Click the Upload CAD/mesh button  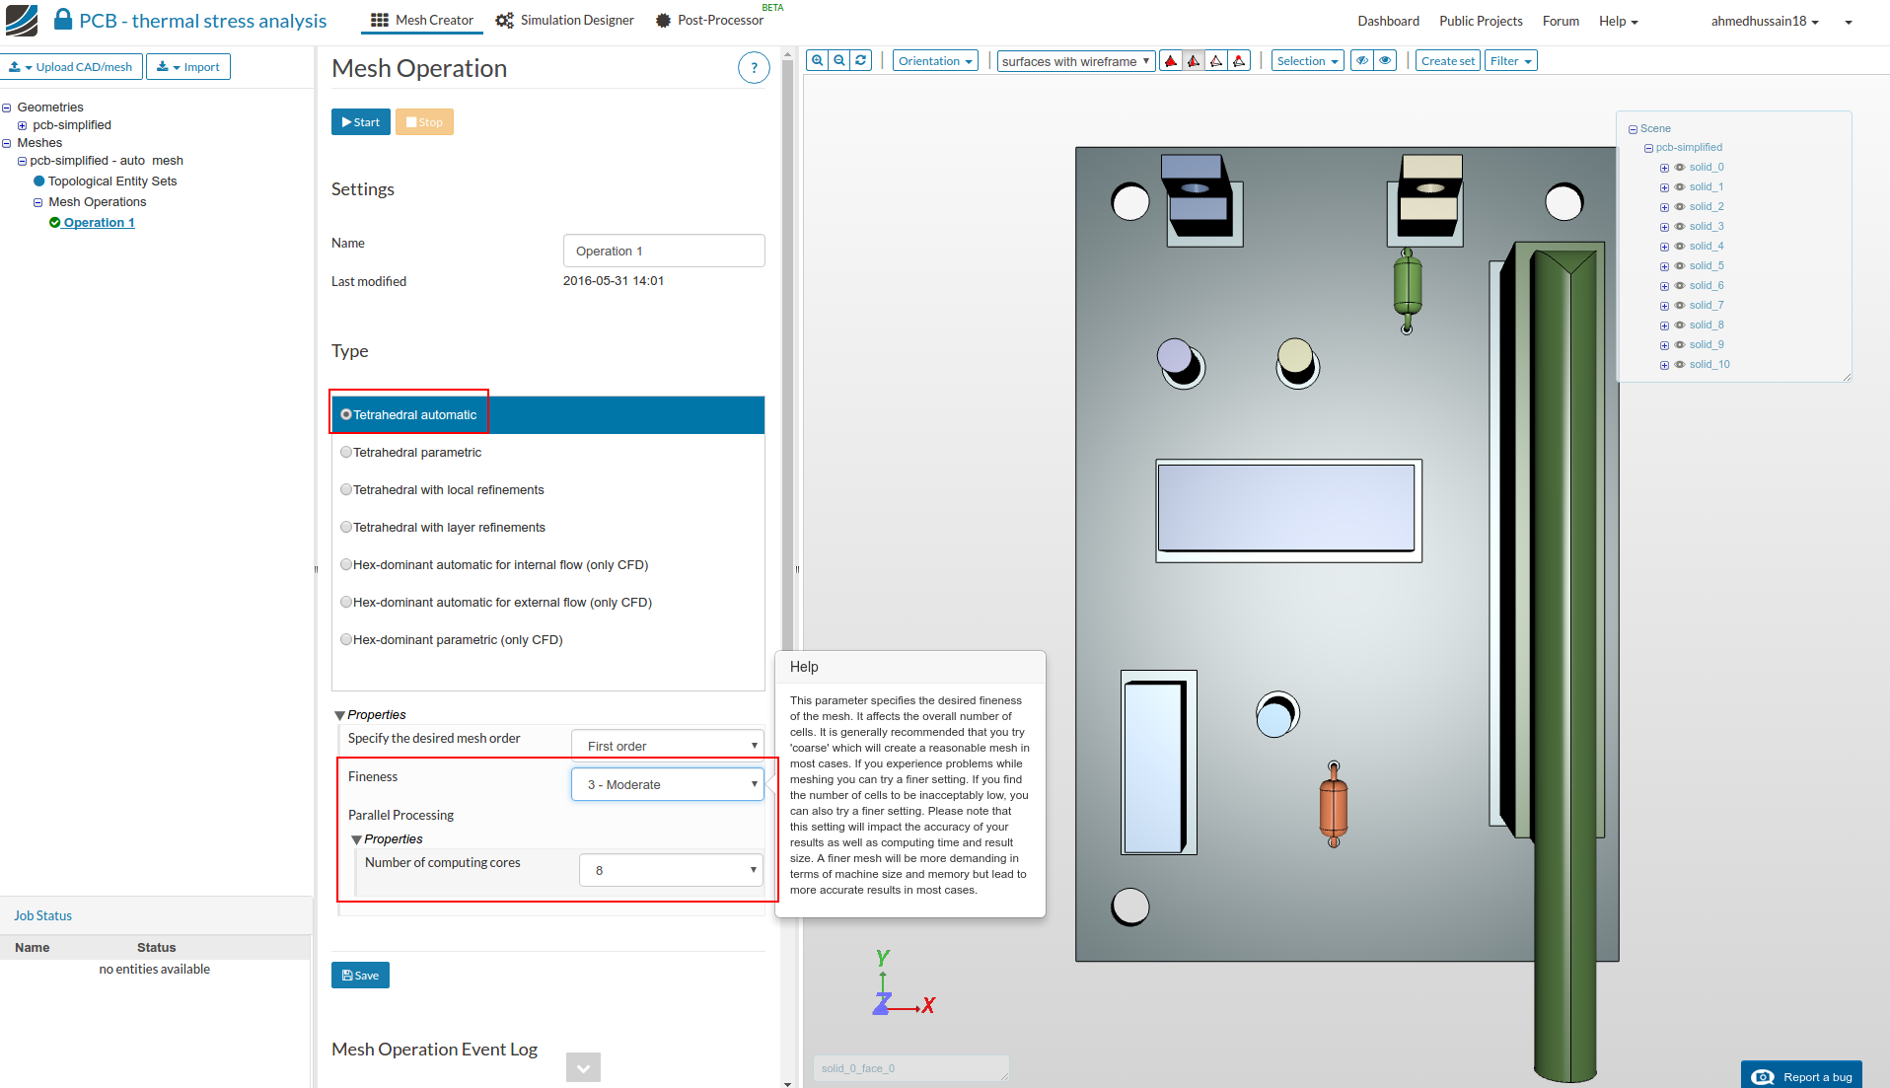72,67
